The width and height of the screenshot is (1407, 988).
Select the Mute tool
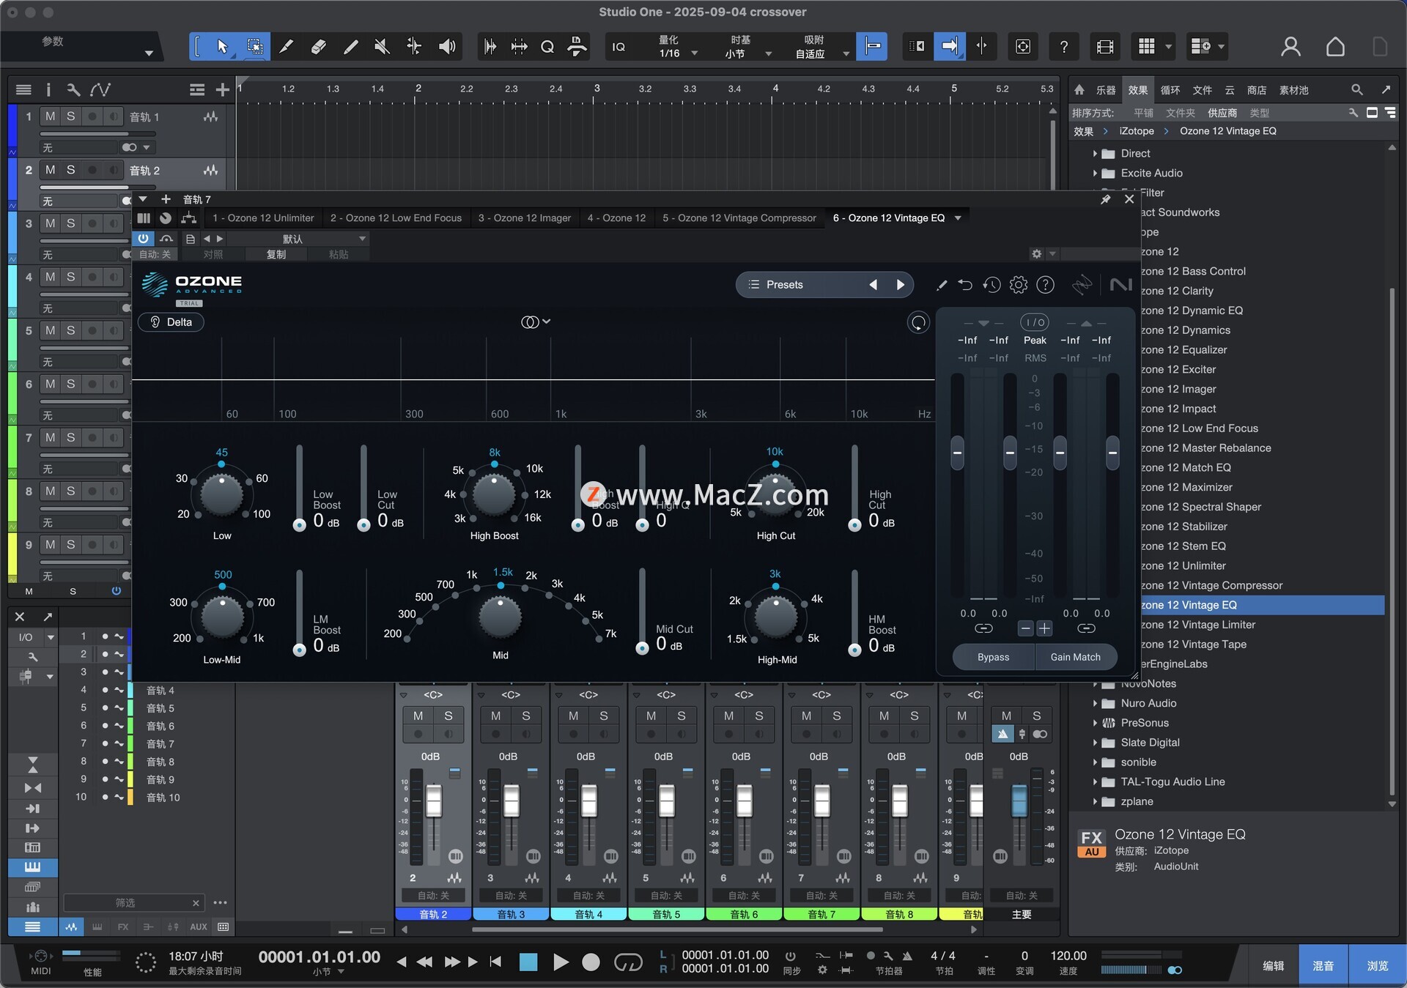[382, 47]
